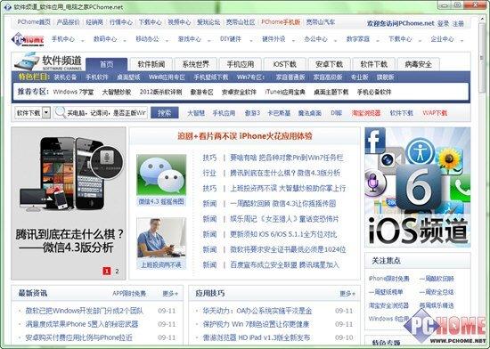Click 登录 link

[x=443, y=23]
